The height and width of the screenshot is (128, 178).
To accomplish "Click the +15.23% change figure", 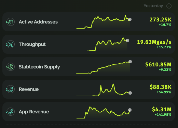I will [164, 47].
